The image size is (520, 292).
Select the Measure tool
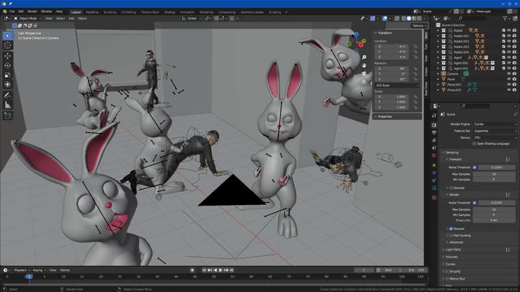coord(8,104)
